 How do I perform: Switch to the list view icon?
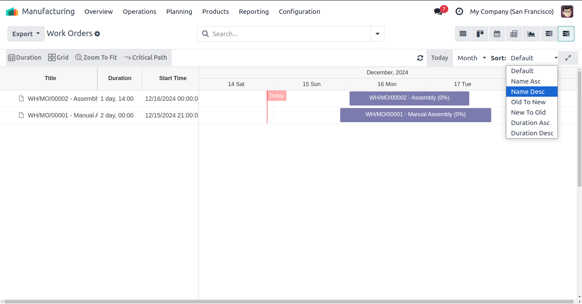[x=463, y=34]
